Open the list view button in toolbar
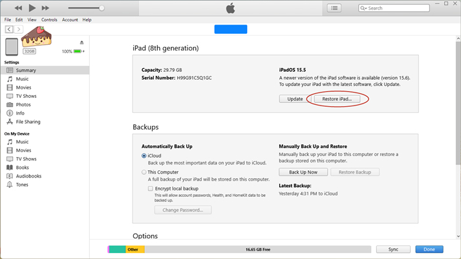This screenshot has width=461, height=259. coord(334,8)
